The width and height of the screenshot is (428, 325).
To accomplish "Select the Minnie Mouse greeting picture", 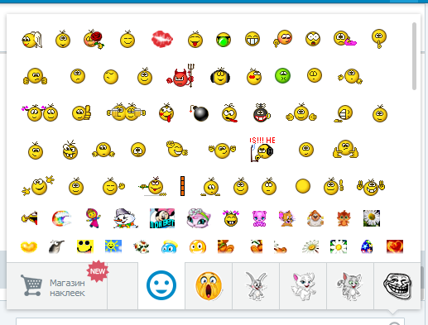I will tap(162, 218).
